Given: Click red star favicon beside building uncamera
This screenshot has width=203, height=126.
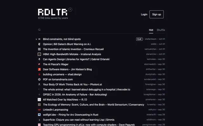Looking at the screenshot, I should pyautogui.click(x=39, y=74).
